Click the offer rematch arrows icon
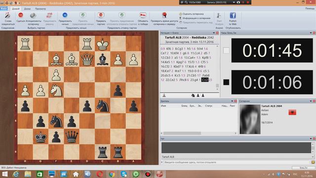 click(x=49, y=15)
